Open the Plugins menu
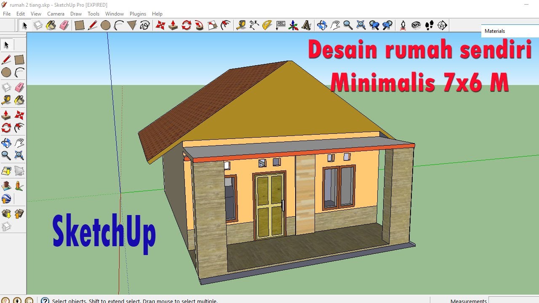This screenshot has width=539, height=303. point(138,14)
